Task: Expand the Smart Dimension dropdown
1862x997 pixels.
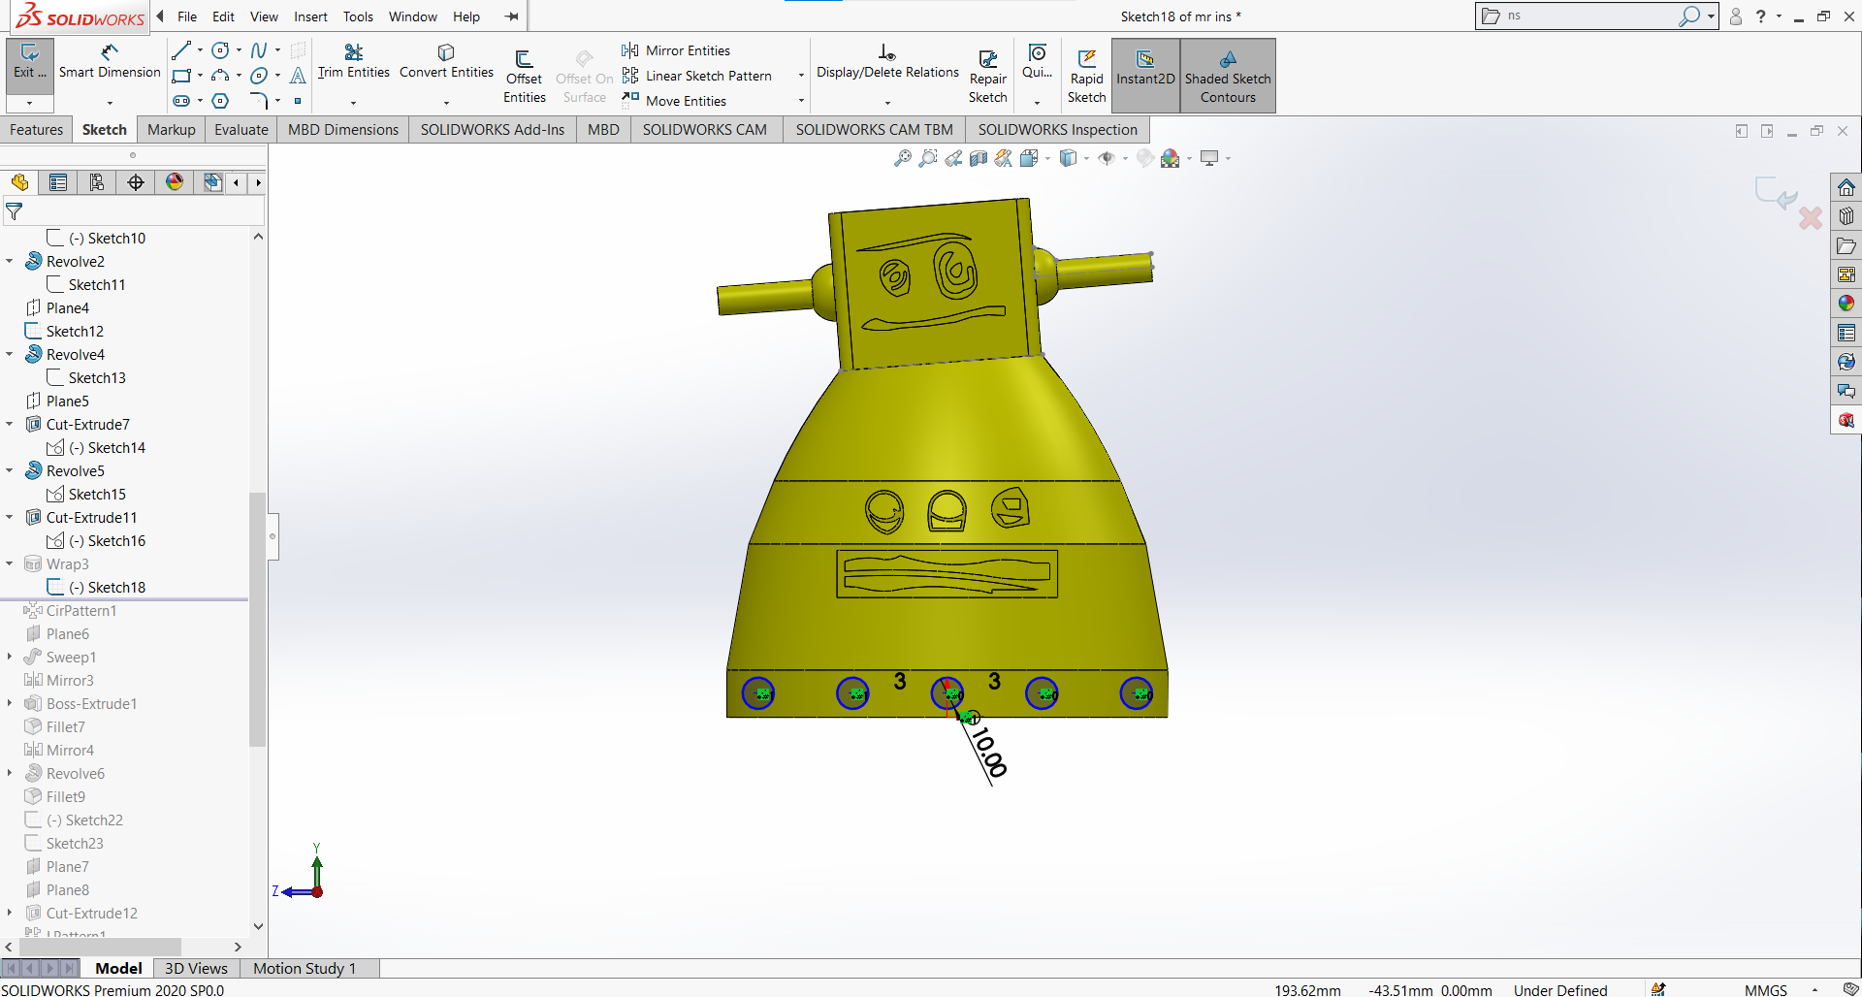Action: pos(110,102)
